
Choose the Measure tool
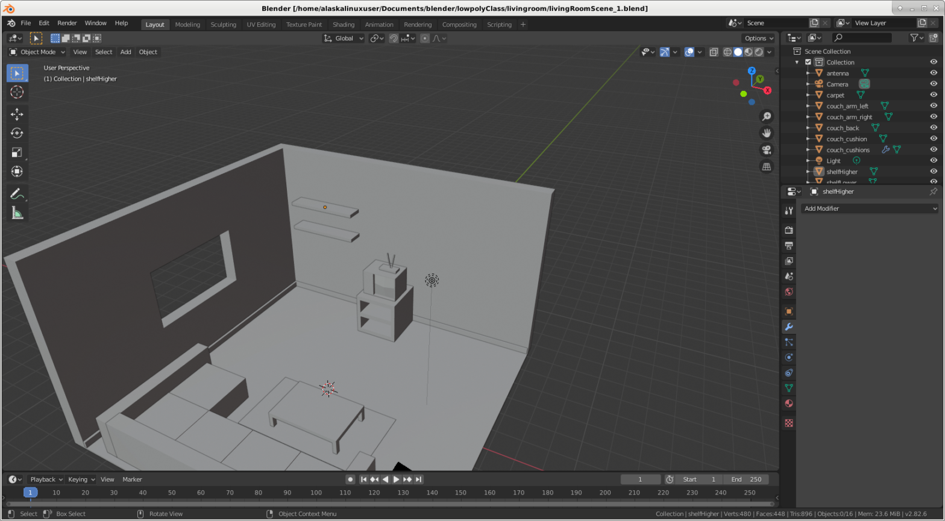point(17,213)
